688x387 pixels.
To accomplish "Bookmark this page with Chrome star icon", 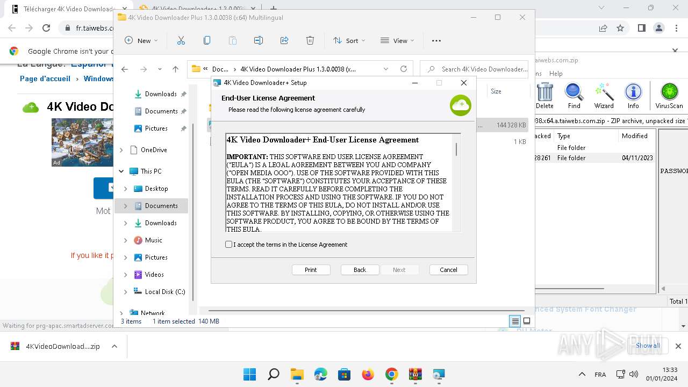I will [620, 28].
